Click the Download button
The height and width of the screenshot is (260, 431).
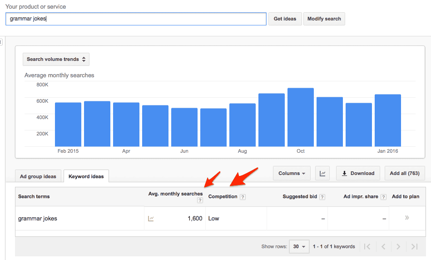click(x=358, y=173)
